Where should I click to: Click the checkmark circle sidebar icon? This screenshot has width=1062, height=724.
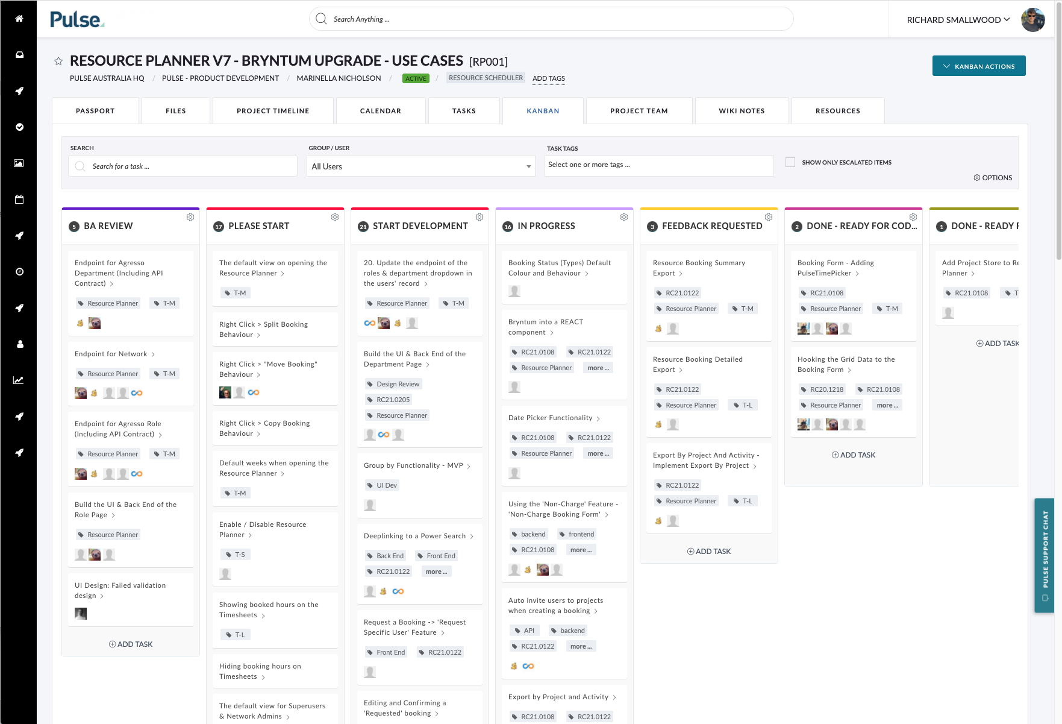point(19,127)
